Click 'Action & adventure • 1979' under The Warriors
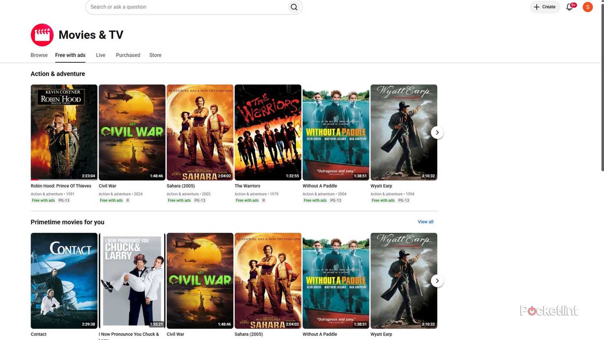This screenshot has width=604, height=340. pyautogui.click(x=256, y=194)
